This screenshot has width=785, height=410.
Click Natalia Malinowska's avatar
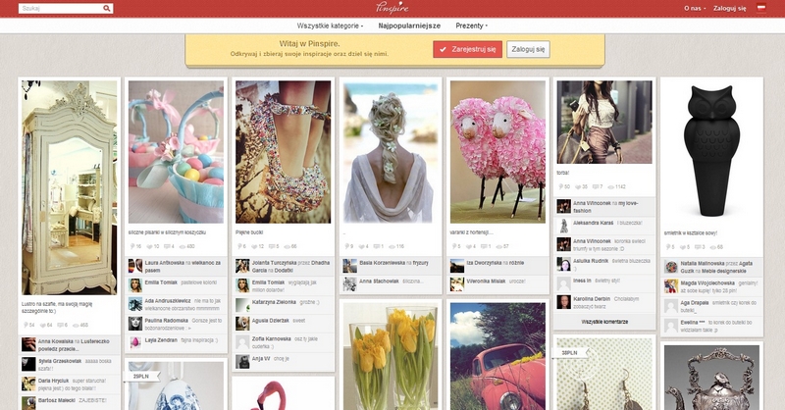[671, 267]
